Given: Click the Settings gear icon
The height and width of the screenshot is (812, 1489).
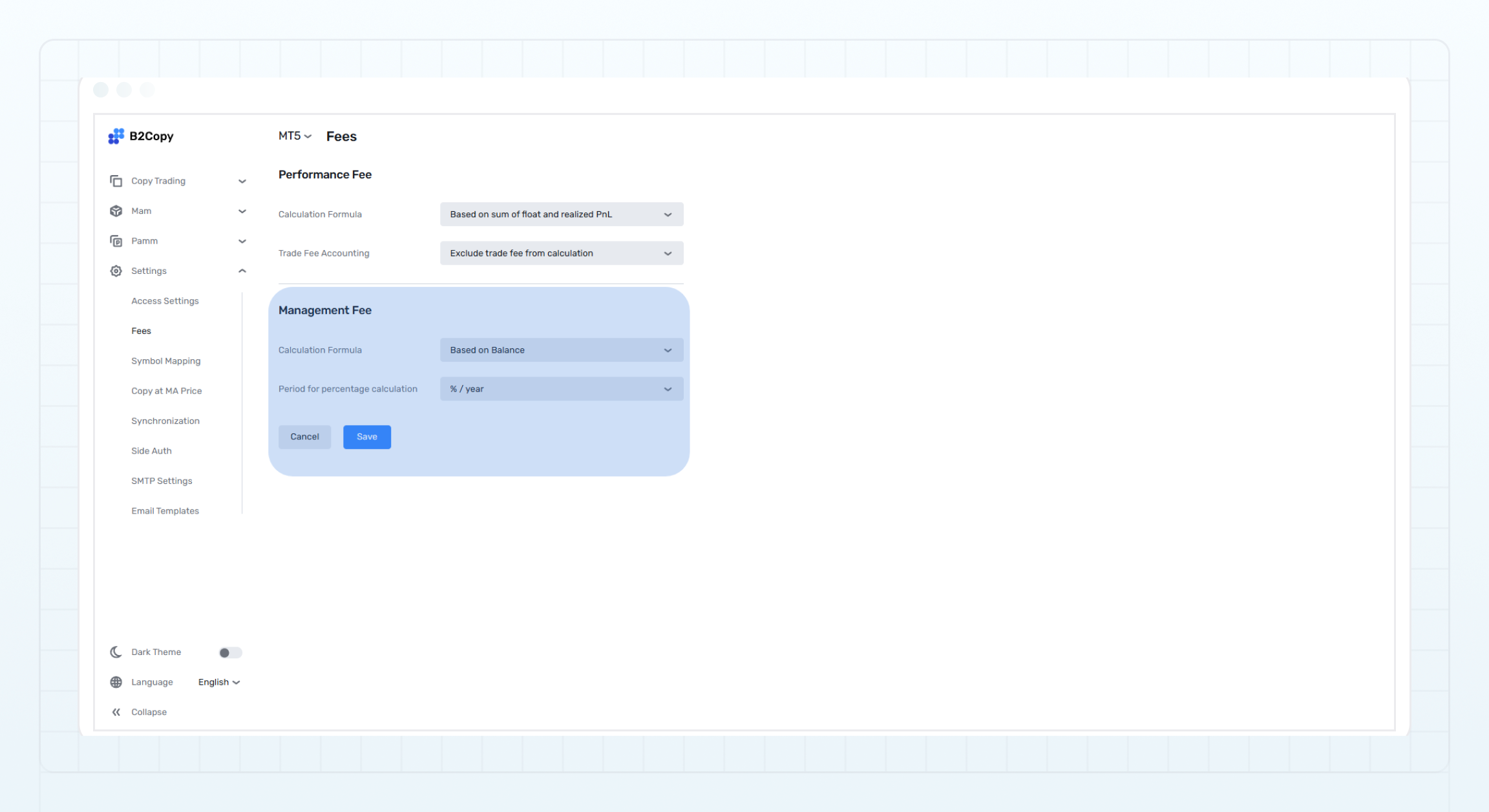Looking at the screenshot, I should coord(116,271).
